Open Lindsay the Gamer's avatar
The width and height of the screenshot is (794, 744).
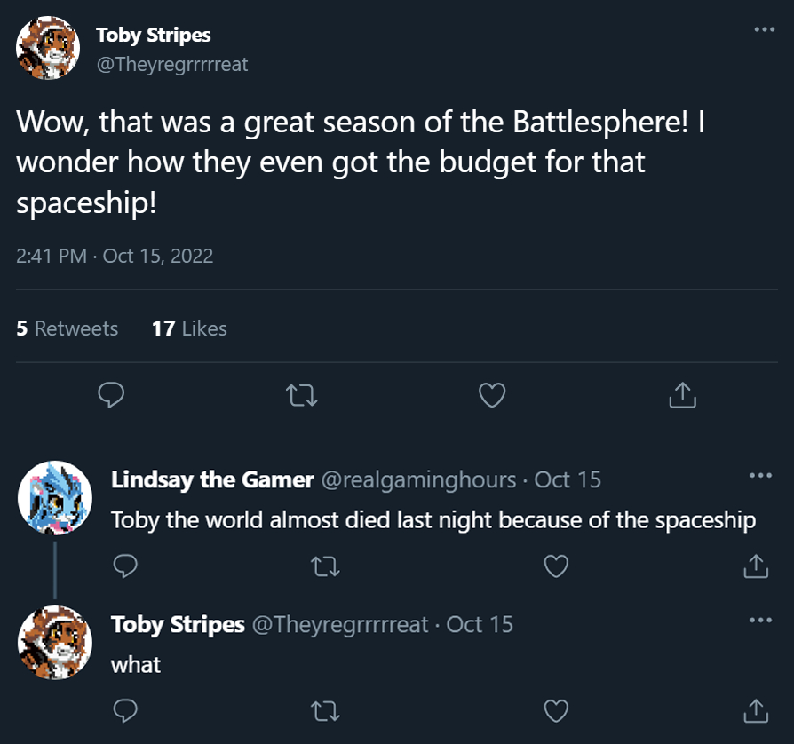tap(55, 498)
